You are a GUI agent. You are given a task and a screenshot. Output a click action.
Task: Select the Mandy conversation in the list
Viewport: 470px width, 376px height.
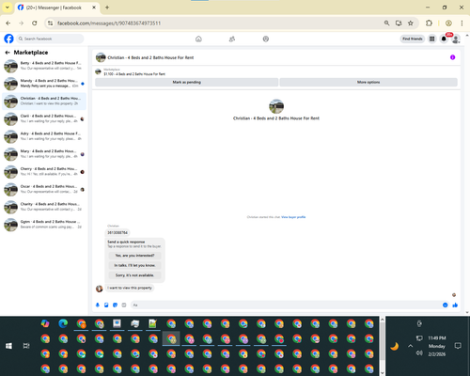(x=44, y=84)
